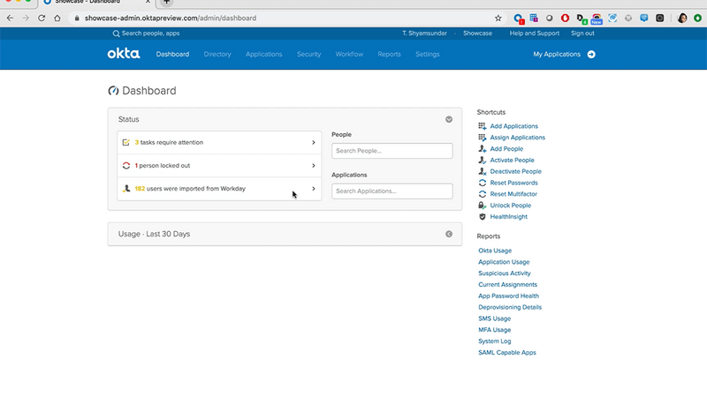Viewport: 707px width, 397px height.
Task: Click the My Applications arrow icon
Action: click(591, 54)
